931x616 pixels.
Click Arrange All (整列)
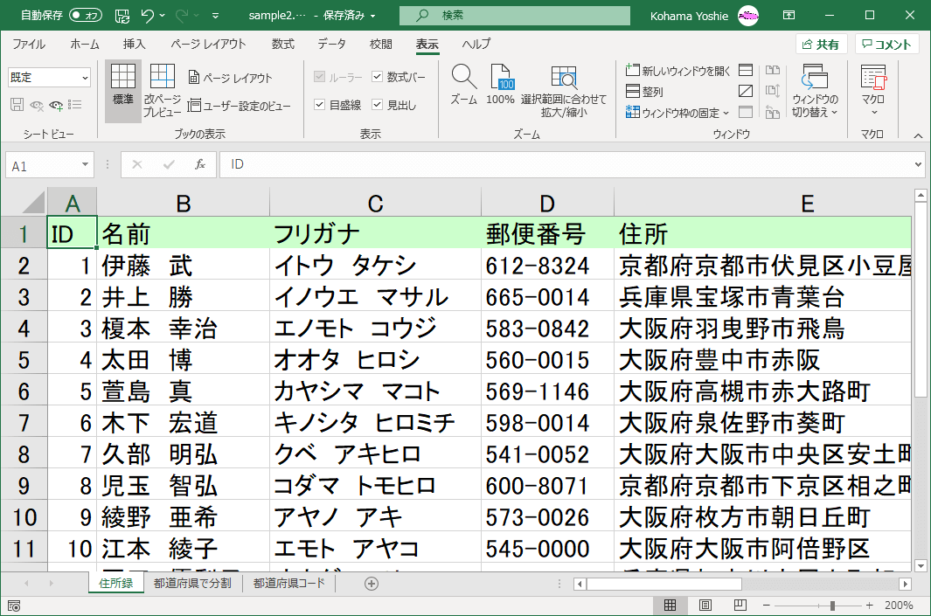[644, 92]
